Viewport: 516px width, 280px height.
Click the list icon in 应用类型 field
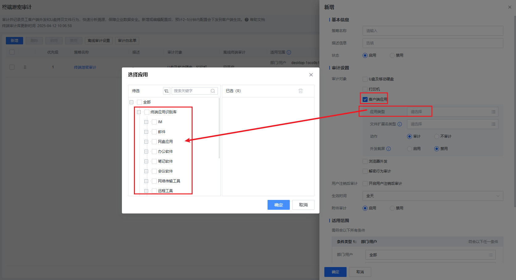click(x=493, y=112)
